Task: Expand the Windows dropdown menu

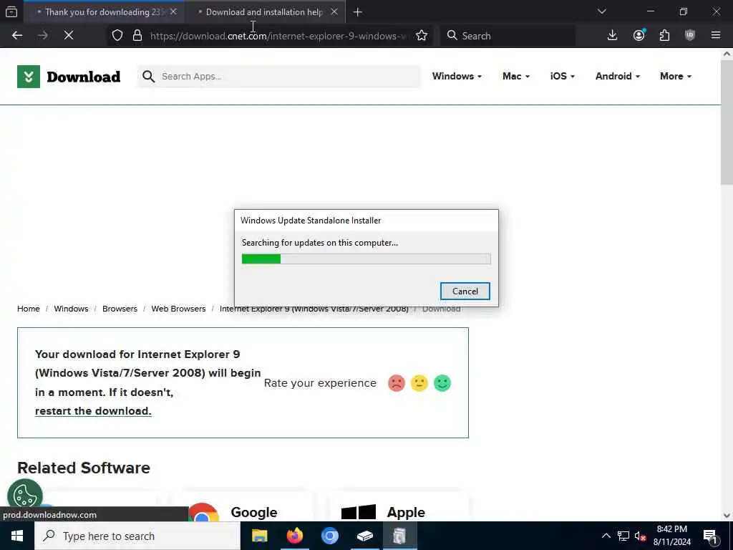Action: click(457, 76)
